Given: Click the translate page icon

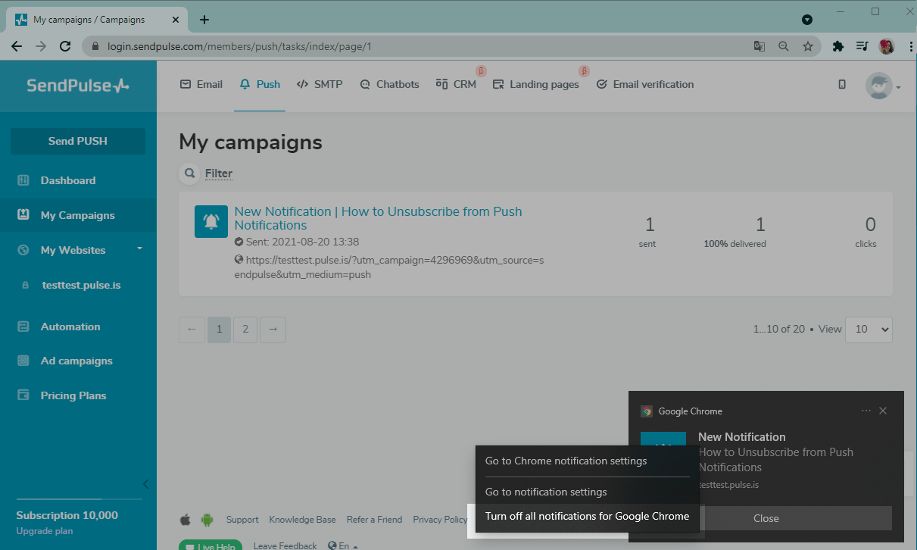Looking at the screenshot, I should (x=759, y=46).
